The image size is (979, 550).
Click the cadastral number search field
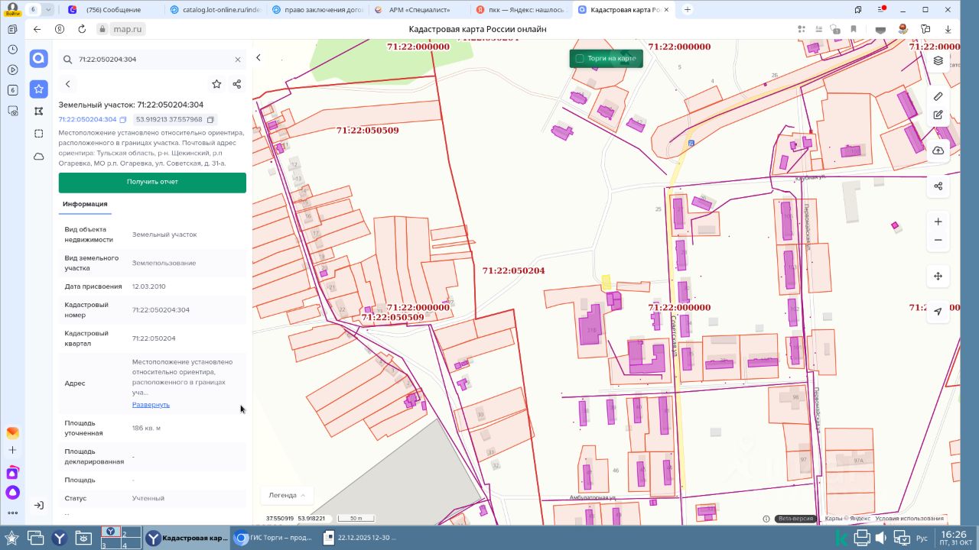(x=149, y=60)
